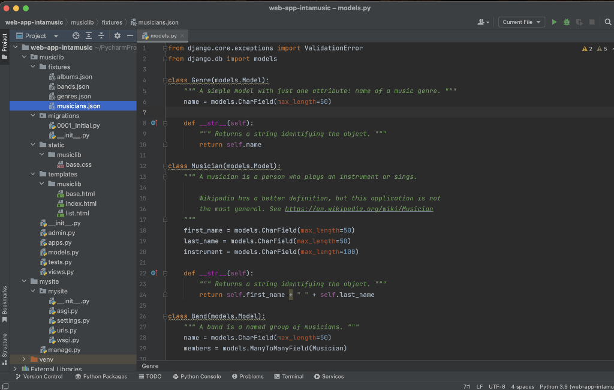Image resolution: width=614 pixels, height=390 pixels.
Task: Open the Python Console tab
Action: coord(197,377)
